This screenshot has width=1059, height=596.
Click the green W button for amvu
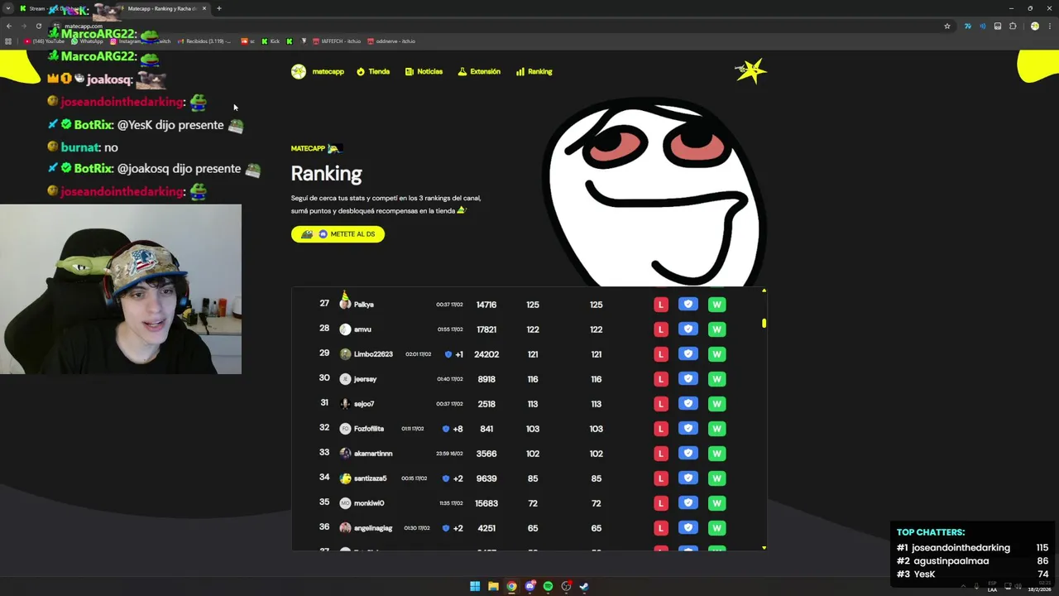(x=716, y=329)
